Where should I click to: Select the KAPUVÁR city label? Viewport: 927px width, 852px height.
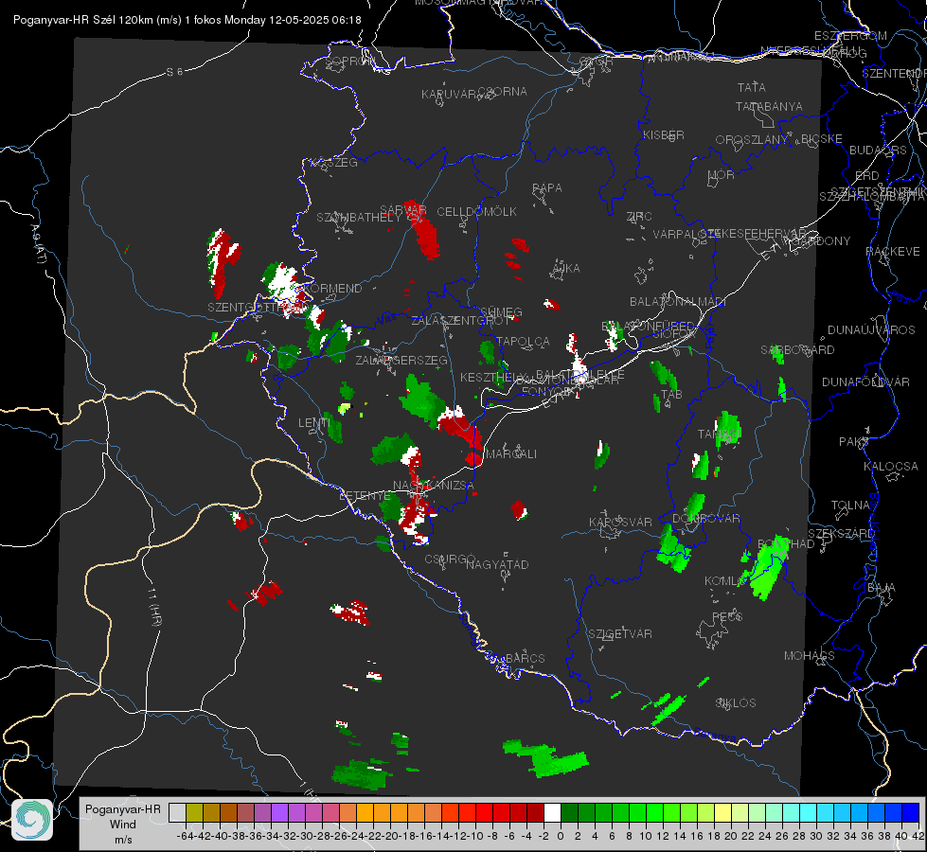coord(450,94)
